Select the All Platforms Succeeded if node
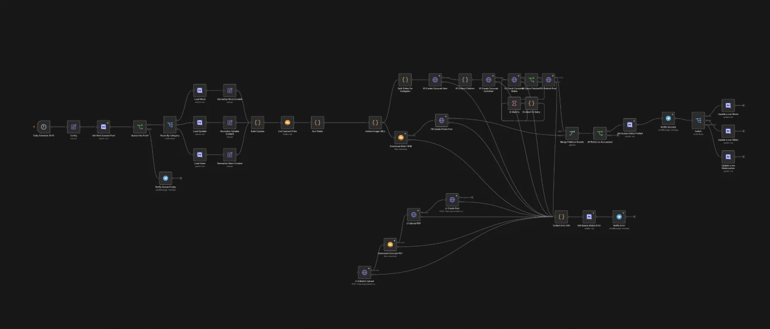 (x=600, y=133)
